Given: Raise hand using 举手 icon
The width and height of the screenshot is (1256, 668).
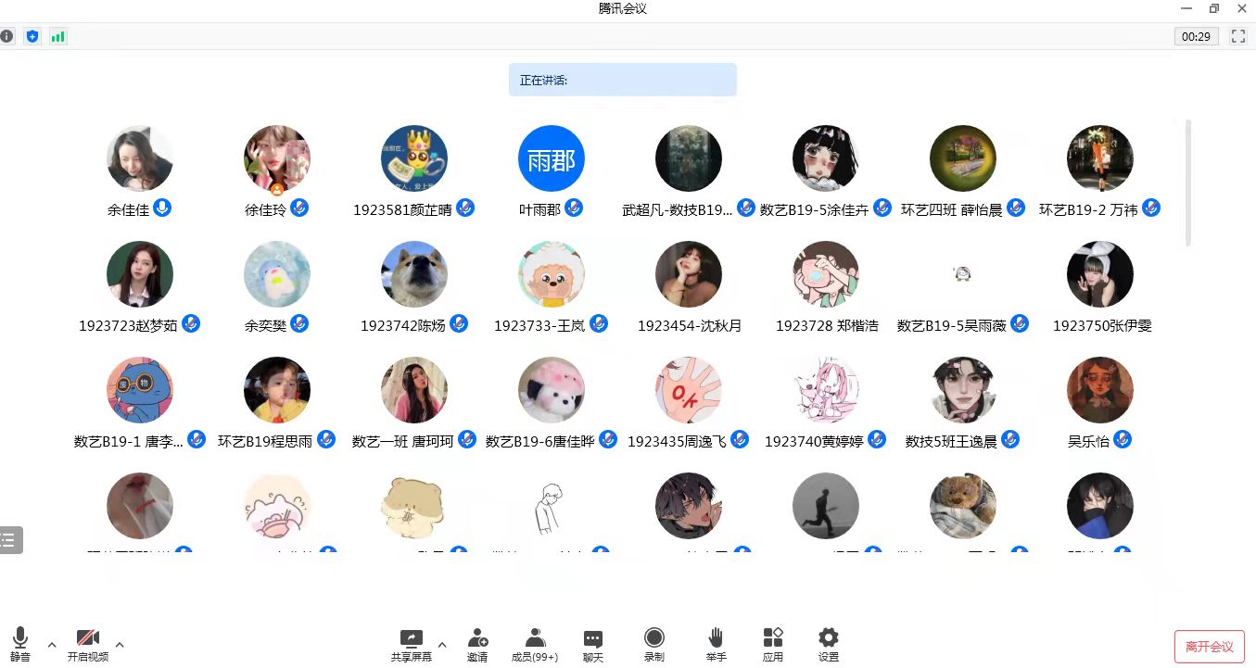Looking at the screenshot, I should 716,644.
